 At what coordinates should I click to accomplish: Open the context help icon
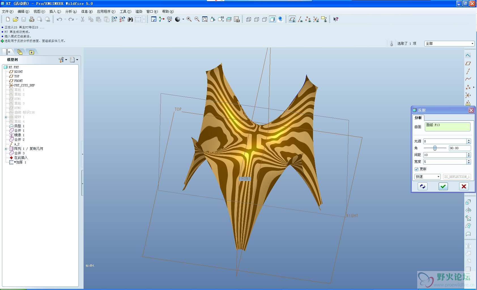(x=336, y=19)
